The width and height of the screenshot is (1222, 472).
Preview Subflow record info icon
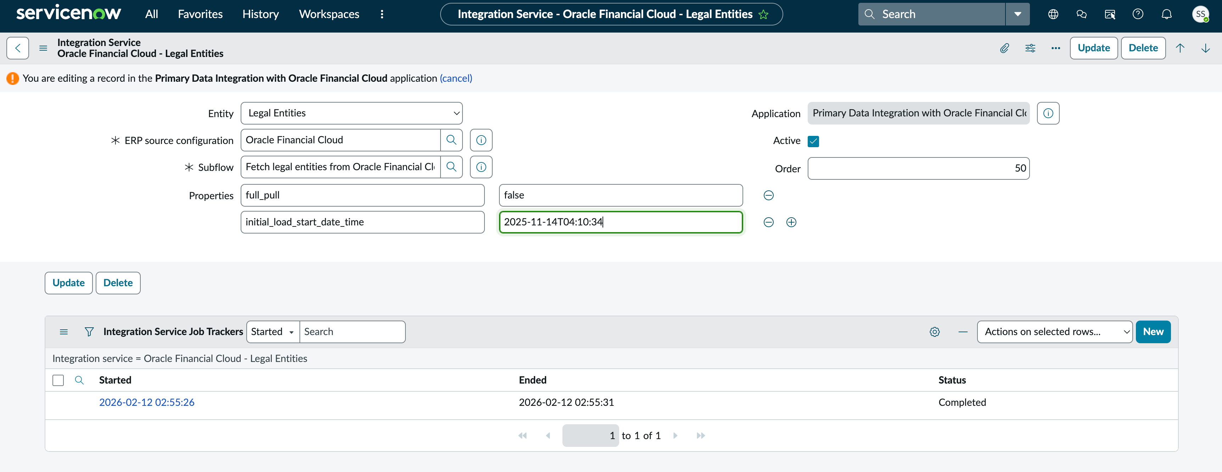coord(481,167)
